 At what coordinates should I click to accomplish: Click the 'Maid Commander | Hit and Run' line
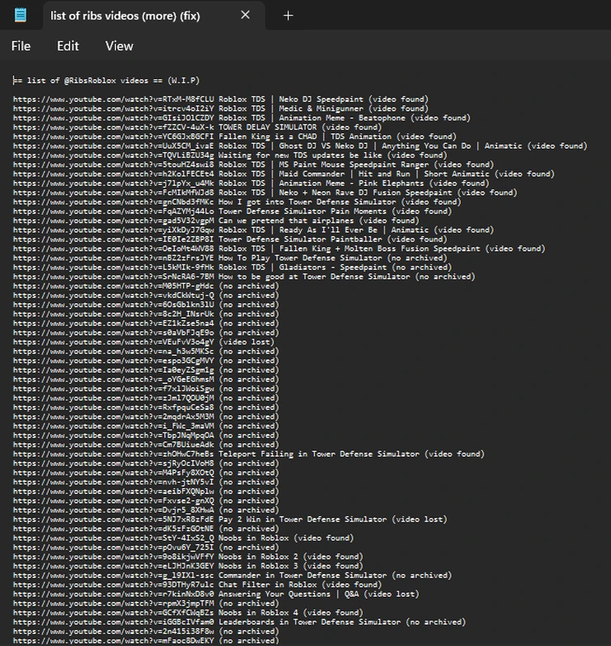283,174
